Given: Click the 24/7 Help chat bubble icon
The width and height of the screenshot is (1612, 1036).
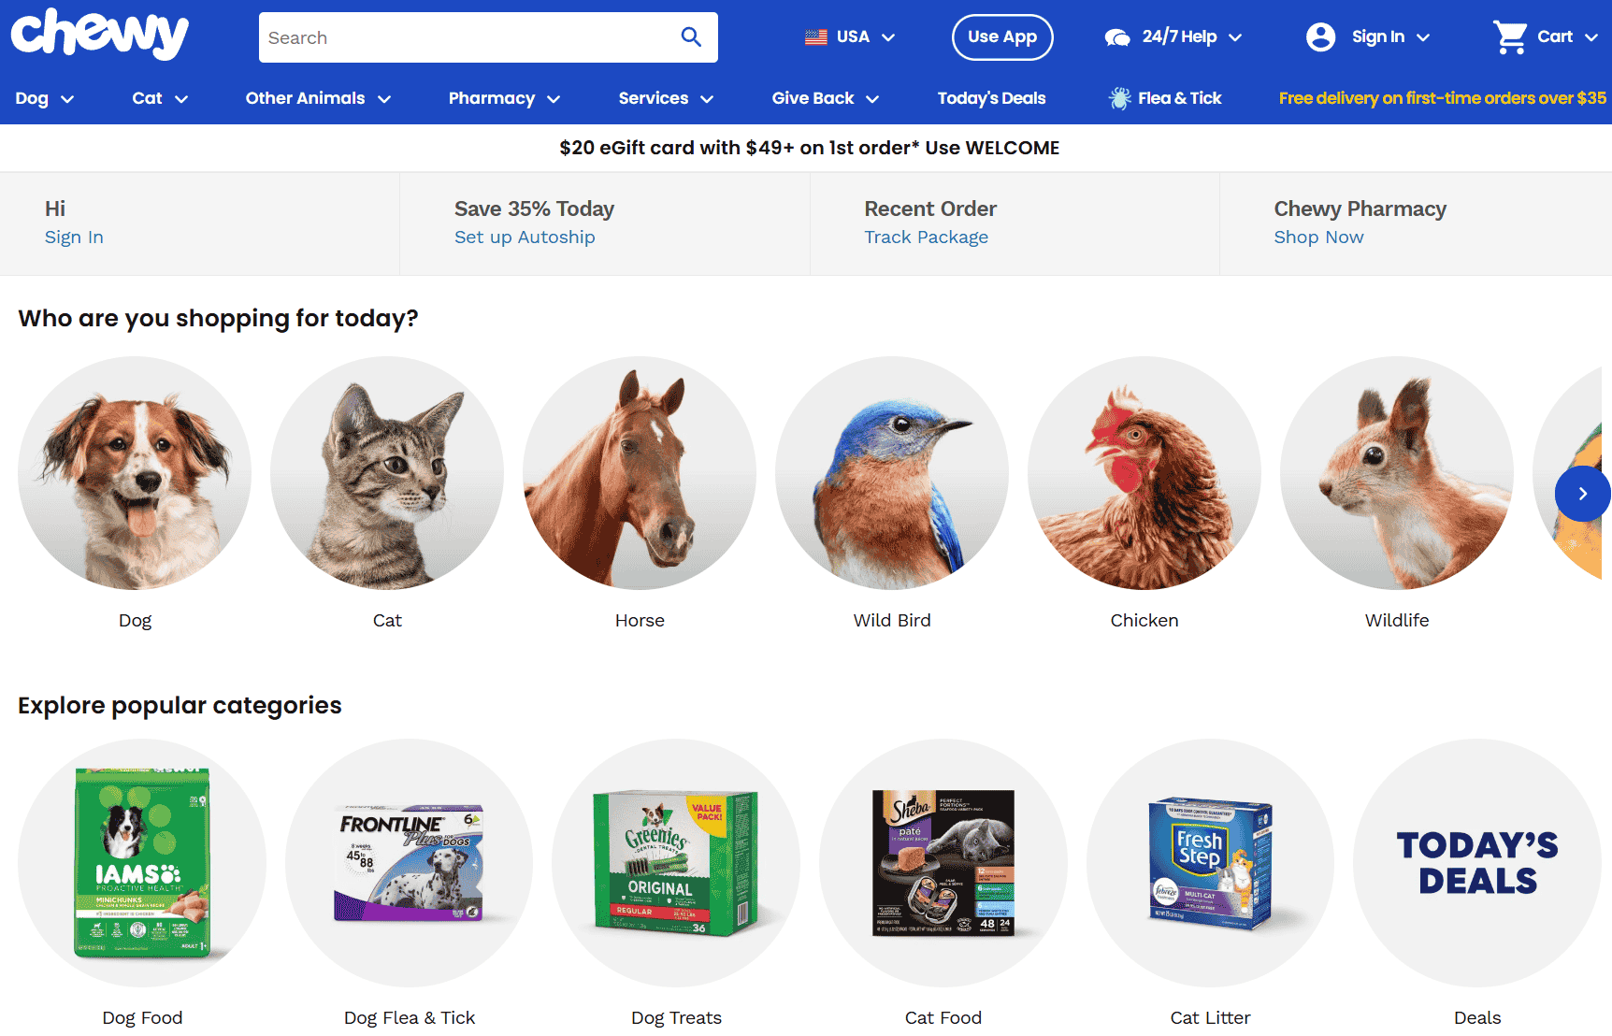Looking at the screenshot, I should click(1116, 36).
